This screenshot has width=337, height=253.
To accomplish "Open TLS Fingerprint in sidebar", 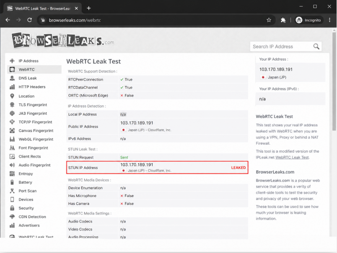I will pos(33,105).
